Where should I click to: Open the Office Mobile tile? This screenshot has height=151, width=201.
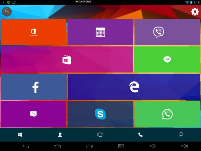point(33,32)
